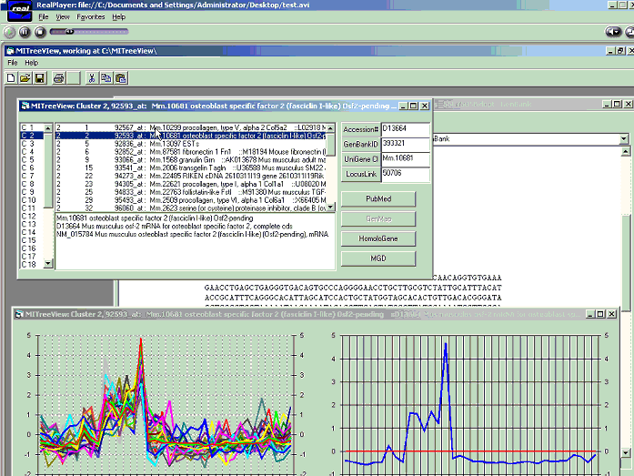This screenshot has height=476, width=634.
Task: Click gene list scroll up arrow
Action: coord(331,127)
